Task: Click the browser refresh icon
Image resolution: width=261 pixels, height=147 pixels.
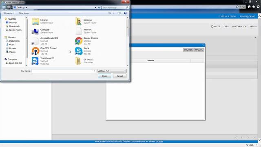Action: click(x=244, y=7)
